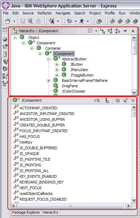Switch to the Debug perspective bug sidebar icon
Image resolution: width=140 pixels, height=218 pixels.
coord(5,68)
